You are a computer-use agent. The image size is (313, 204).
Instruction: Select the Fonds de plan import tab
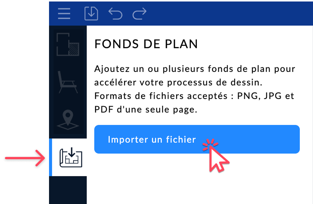pos(71,157)
